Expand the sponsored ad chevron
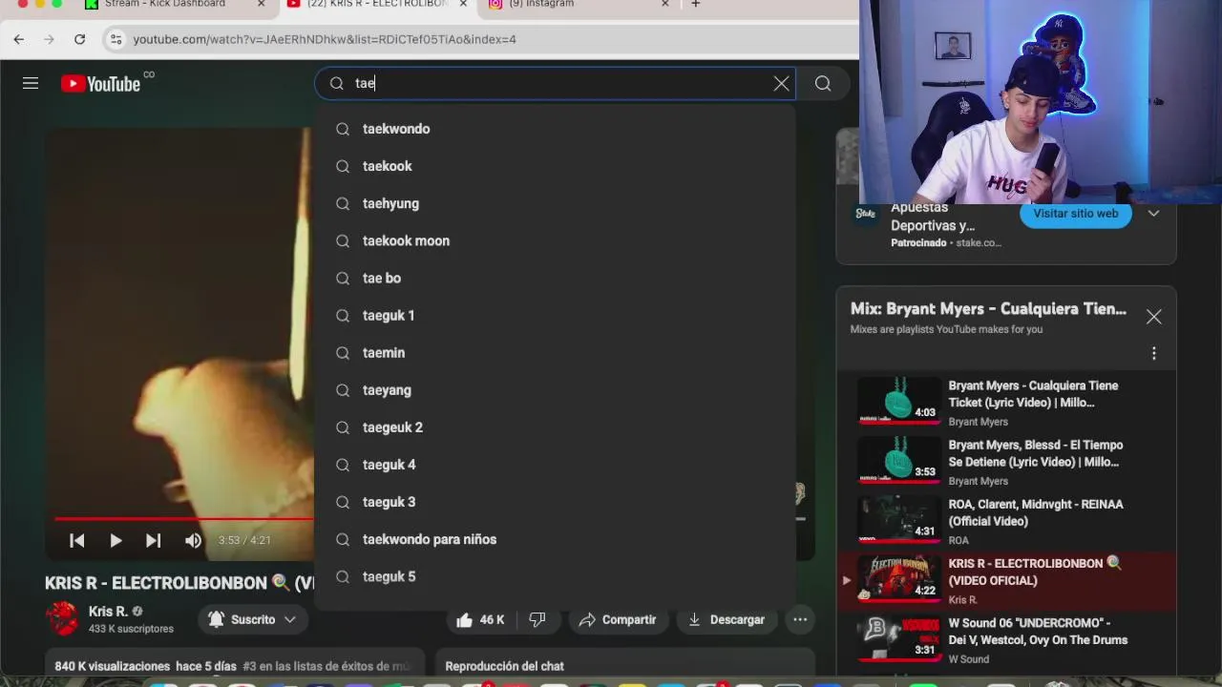This screenshot has height=687, width=1222. [x=1153, y=214]
